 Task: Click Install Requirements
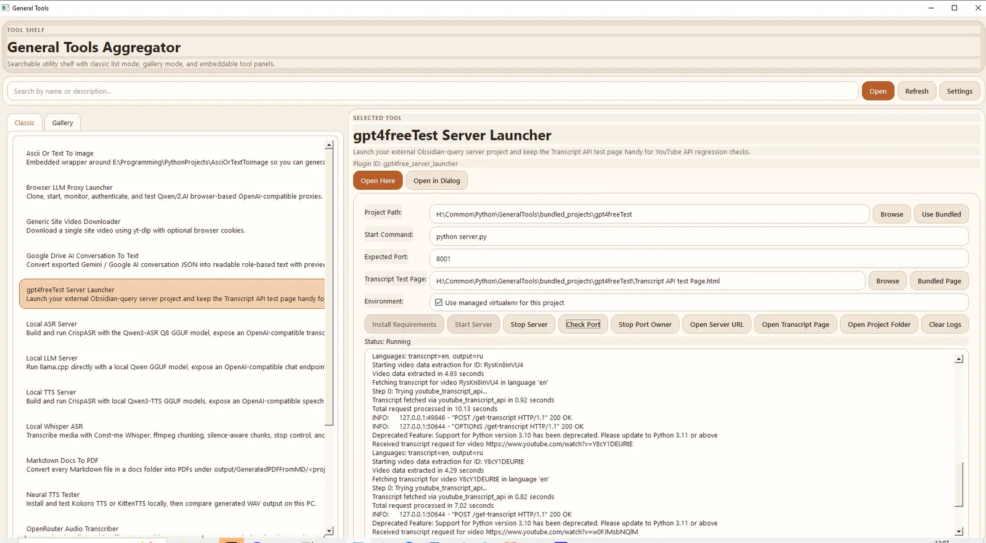coord(404,324)
